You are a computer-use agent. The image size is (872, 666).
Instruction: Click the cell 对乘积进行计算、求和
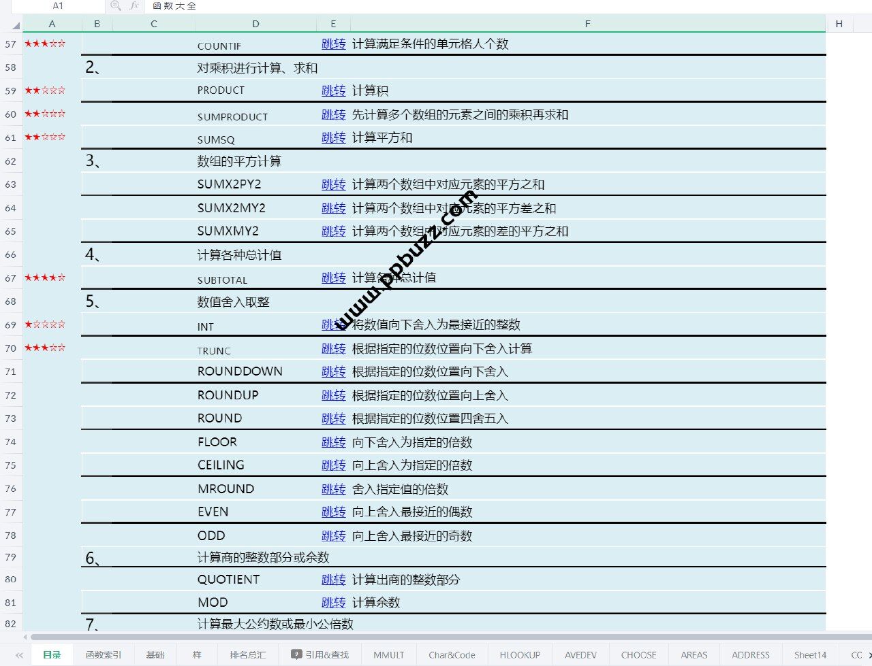click(x=258, y=68)
